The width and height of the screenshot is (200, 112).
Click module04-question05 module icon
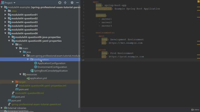[9, 30]
